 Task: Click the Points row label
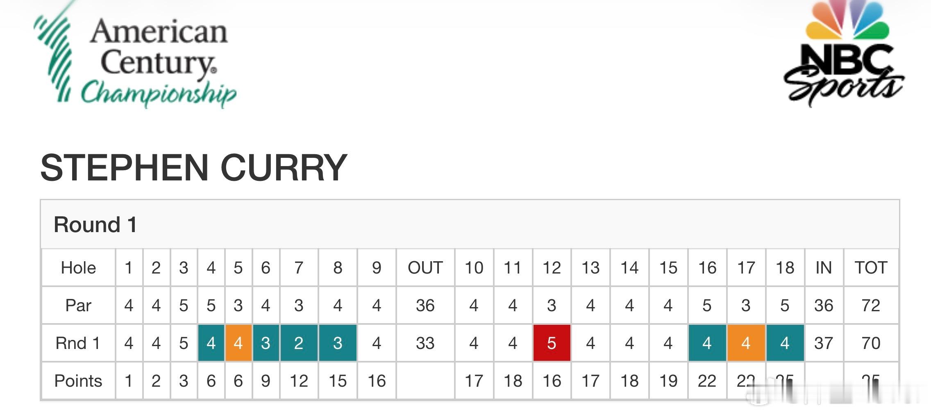[x=78, y=381]
